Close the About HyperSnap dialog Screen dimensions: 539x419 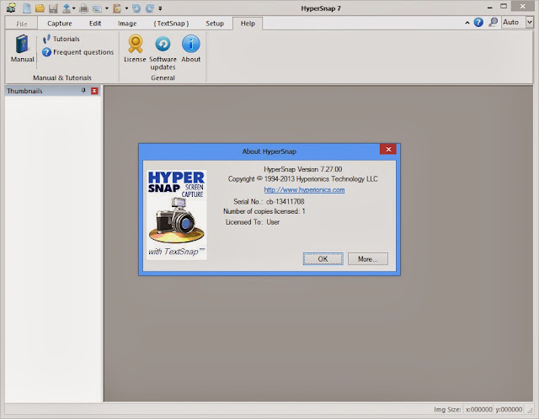388,149
